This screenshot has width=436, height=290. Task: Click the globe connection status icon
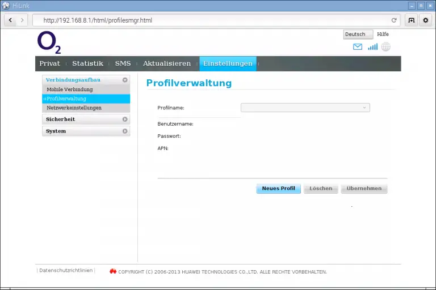click(x=385, y=47)
